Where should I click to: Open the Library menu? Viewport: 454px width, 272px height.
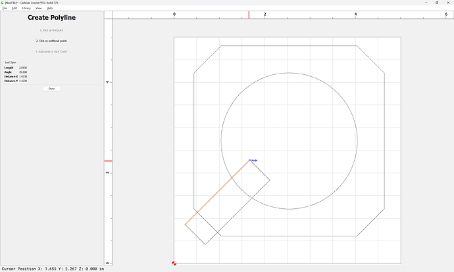tap(26, 8)
